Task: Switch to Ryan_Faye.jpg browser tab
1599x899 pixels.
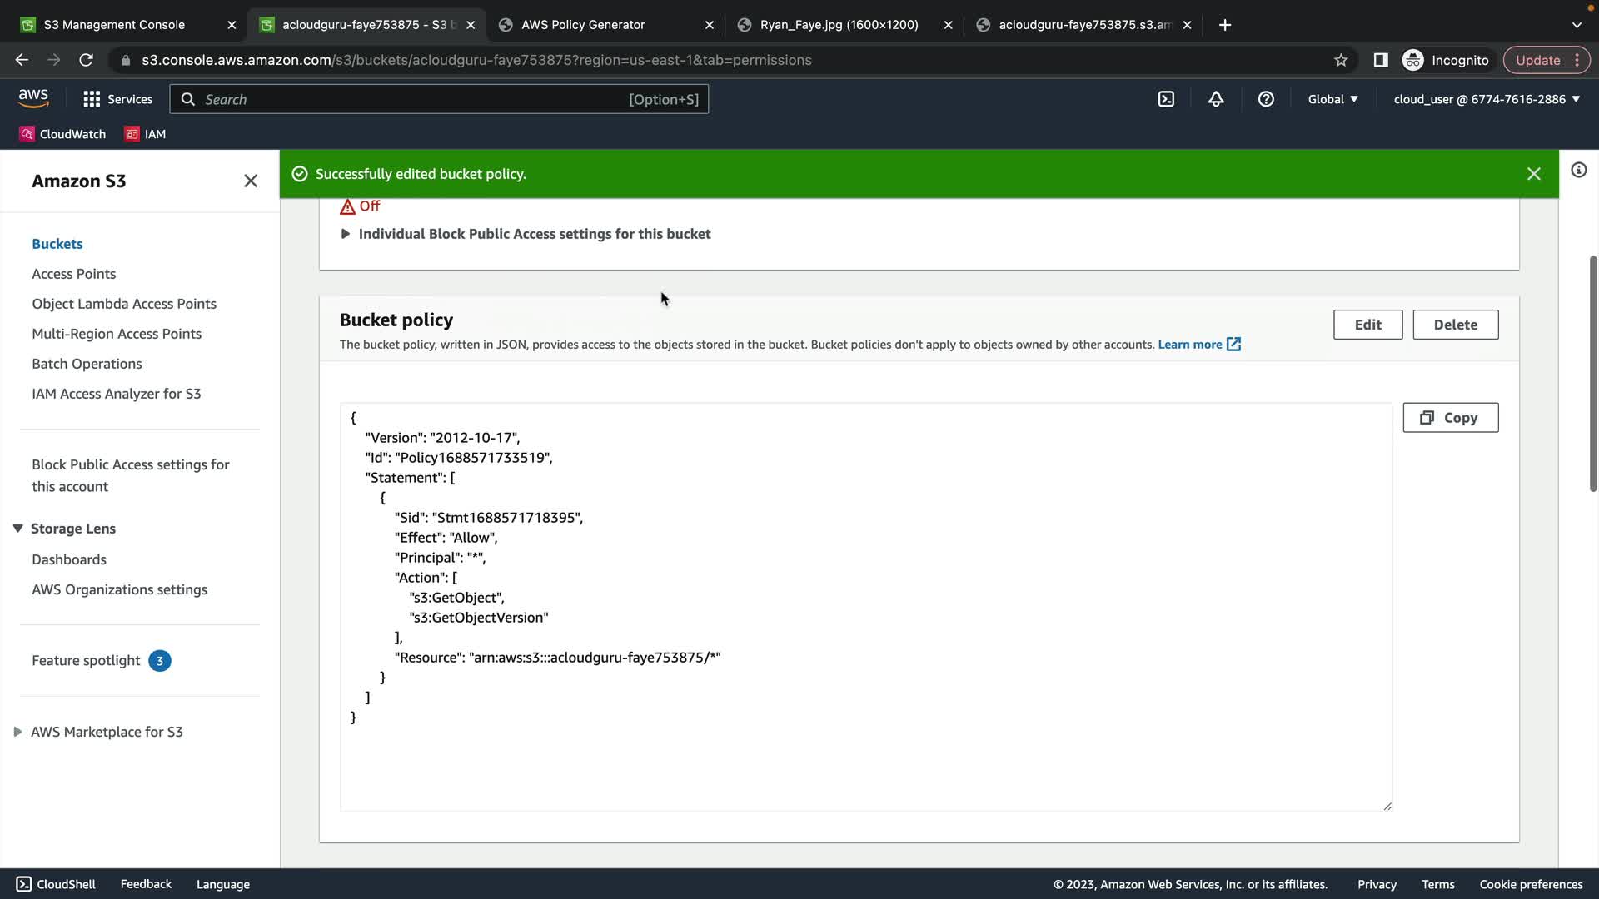Action: tap(839, 25)
